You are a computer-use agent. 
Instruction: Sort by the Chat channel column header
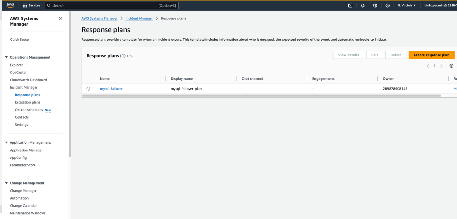click(x=252, y=79)
